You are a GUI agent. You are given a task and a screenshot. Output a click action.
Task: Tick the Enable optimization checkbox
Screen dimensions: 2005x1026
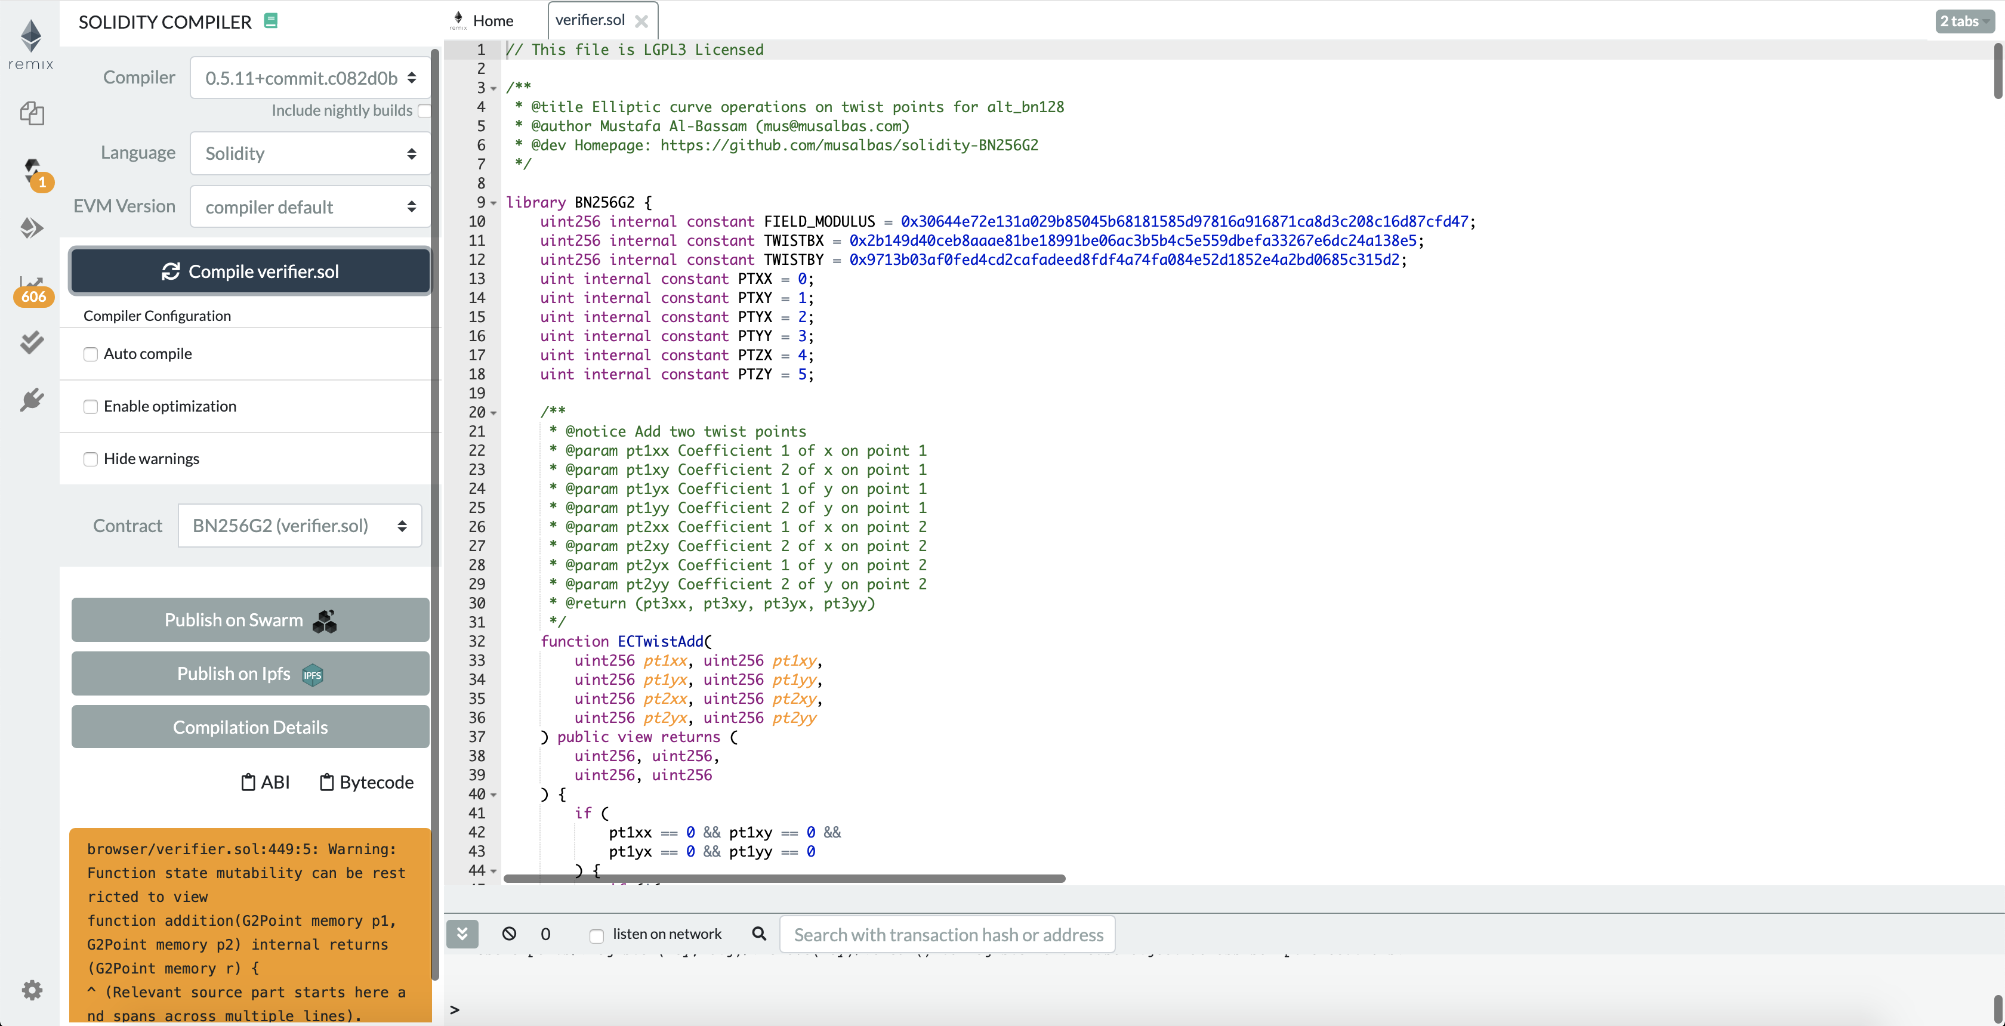tap(91, 407)
